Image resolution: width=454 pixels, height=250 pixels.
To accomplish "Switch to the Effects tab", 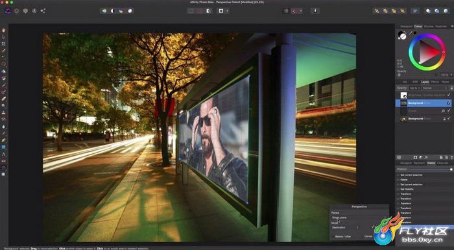I will pos(435,82).
